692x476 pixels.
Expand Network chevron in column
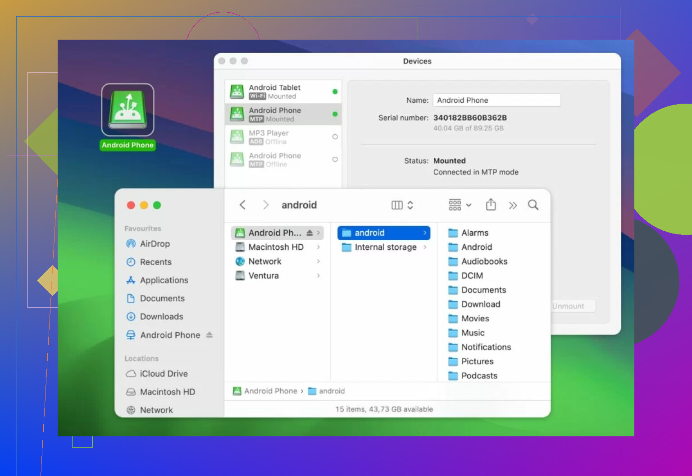coord(319,261)
